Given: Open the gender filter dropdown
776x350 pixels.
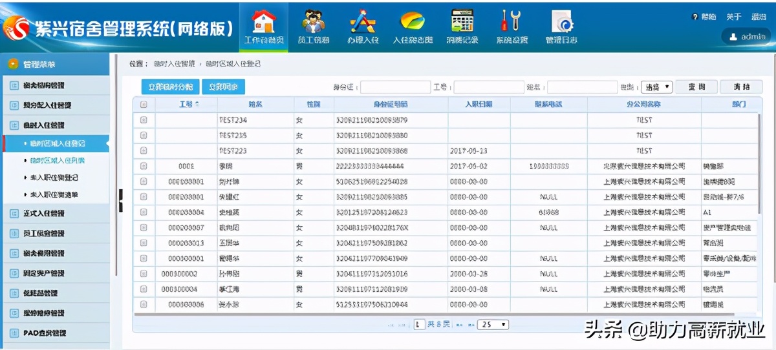Looking at the screenshot, I should point(656,87).
